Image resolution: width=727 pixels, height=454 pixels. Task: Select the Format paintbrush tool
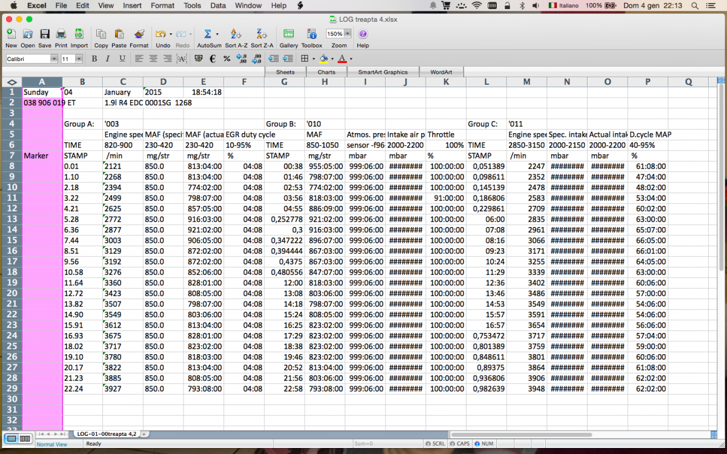pyautogui.click(x=139, y=35)
